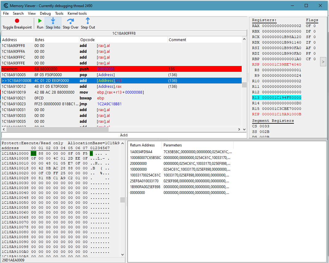This screenshot has height=263, width=329.
Task: Open the Debug menu
Action: click(45, 14)
